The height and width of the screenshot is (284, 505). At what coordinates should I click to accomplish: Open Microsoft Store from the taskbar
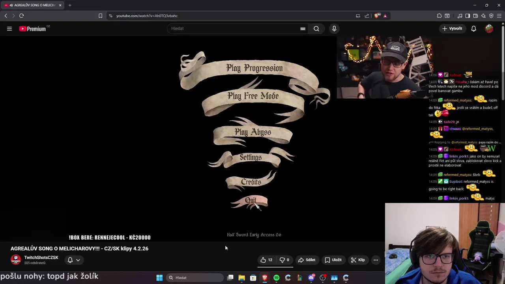click(x=253, y=278)
